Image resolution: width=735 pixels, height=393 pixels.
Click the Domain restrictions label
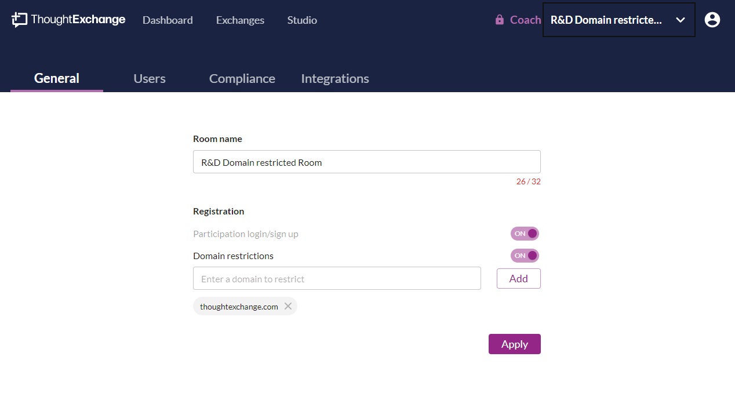coord(233,256)
